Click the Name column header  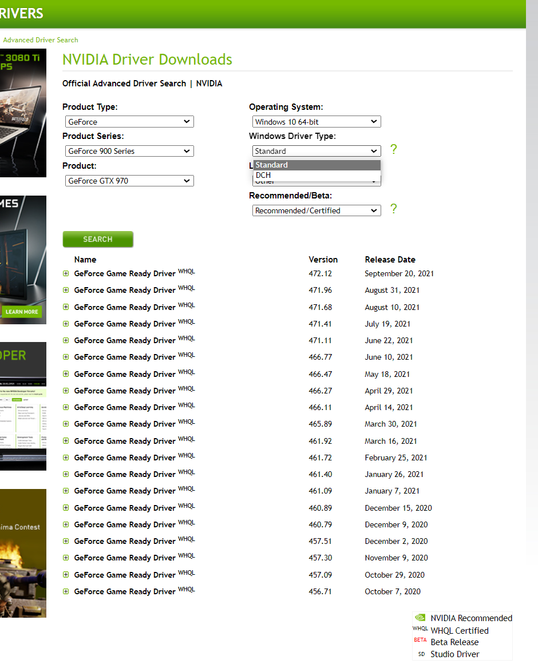(85, 260)
